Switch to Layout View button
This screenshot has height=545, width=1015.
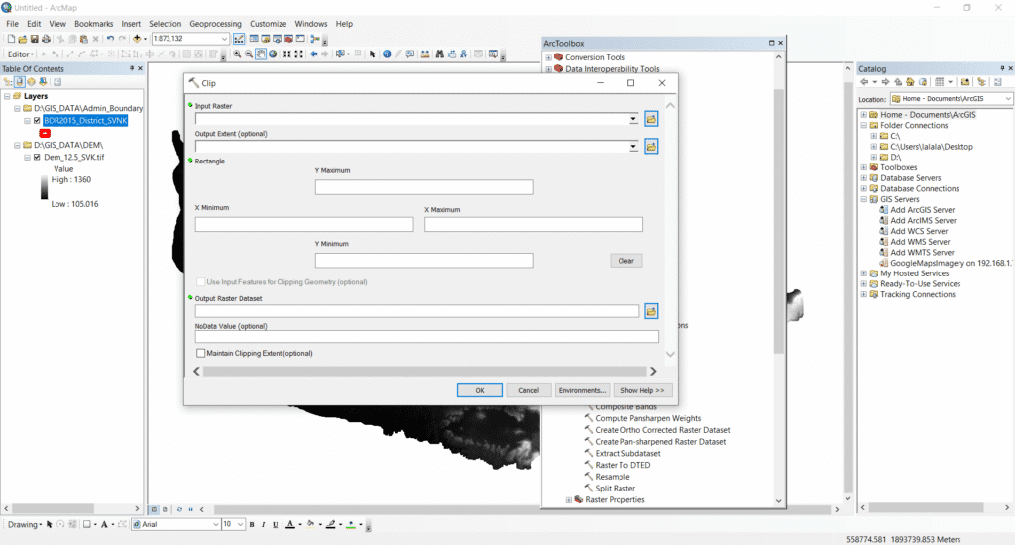pos(165,509)
